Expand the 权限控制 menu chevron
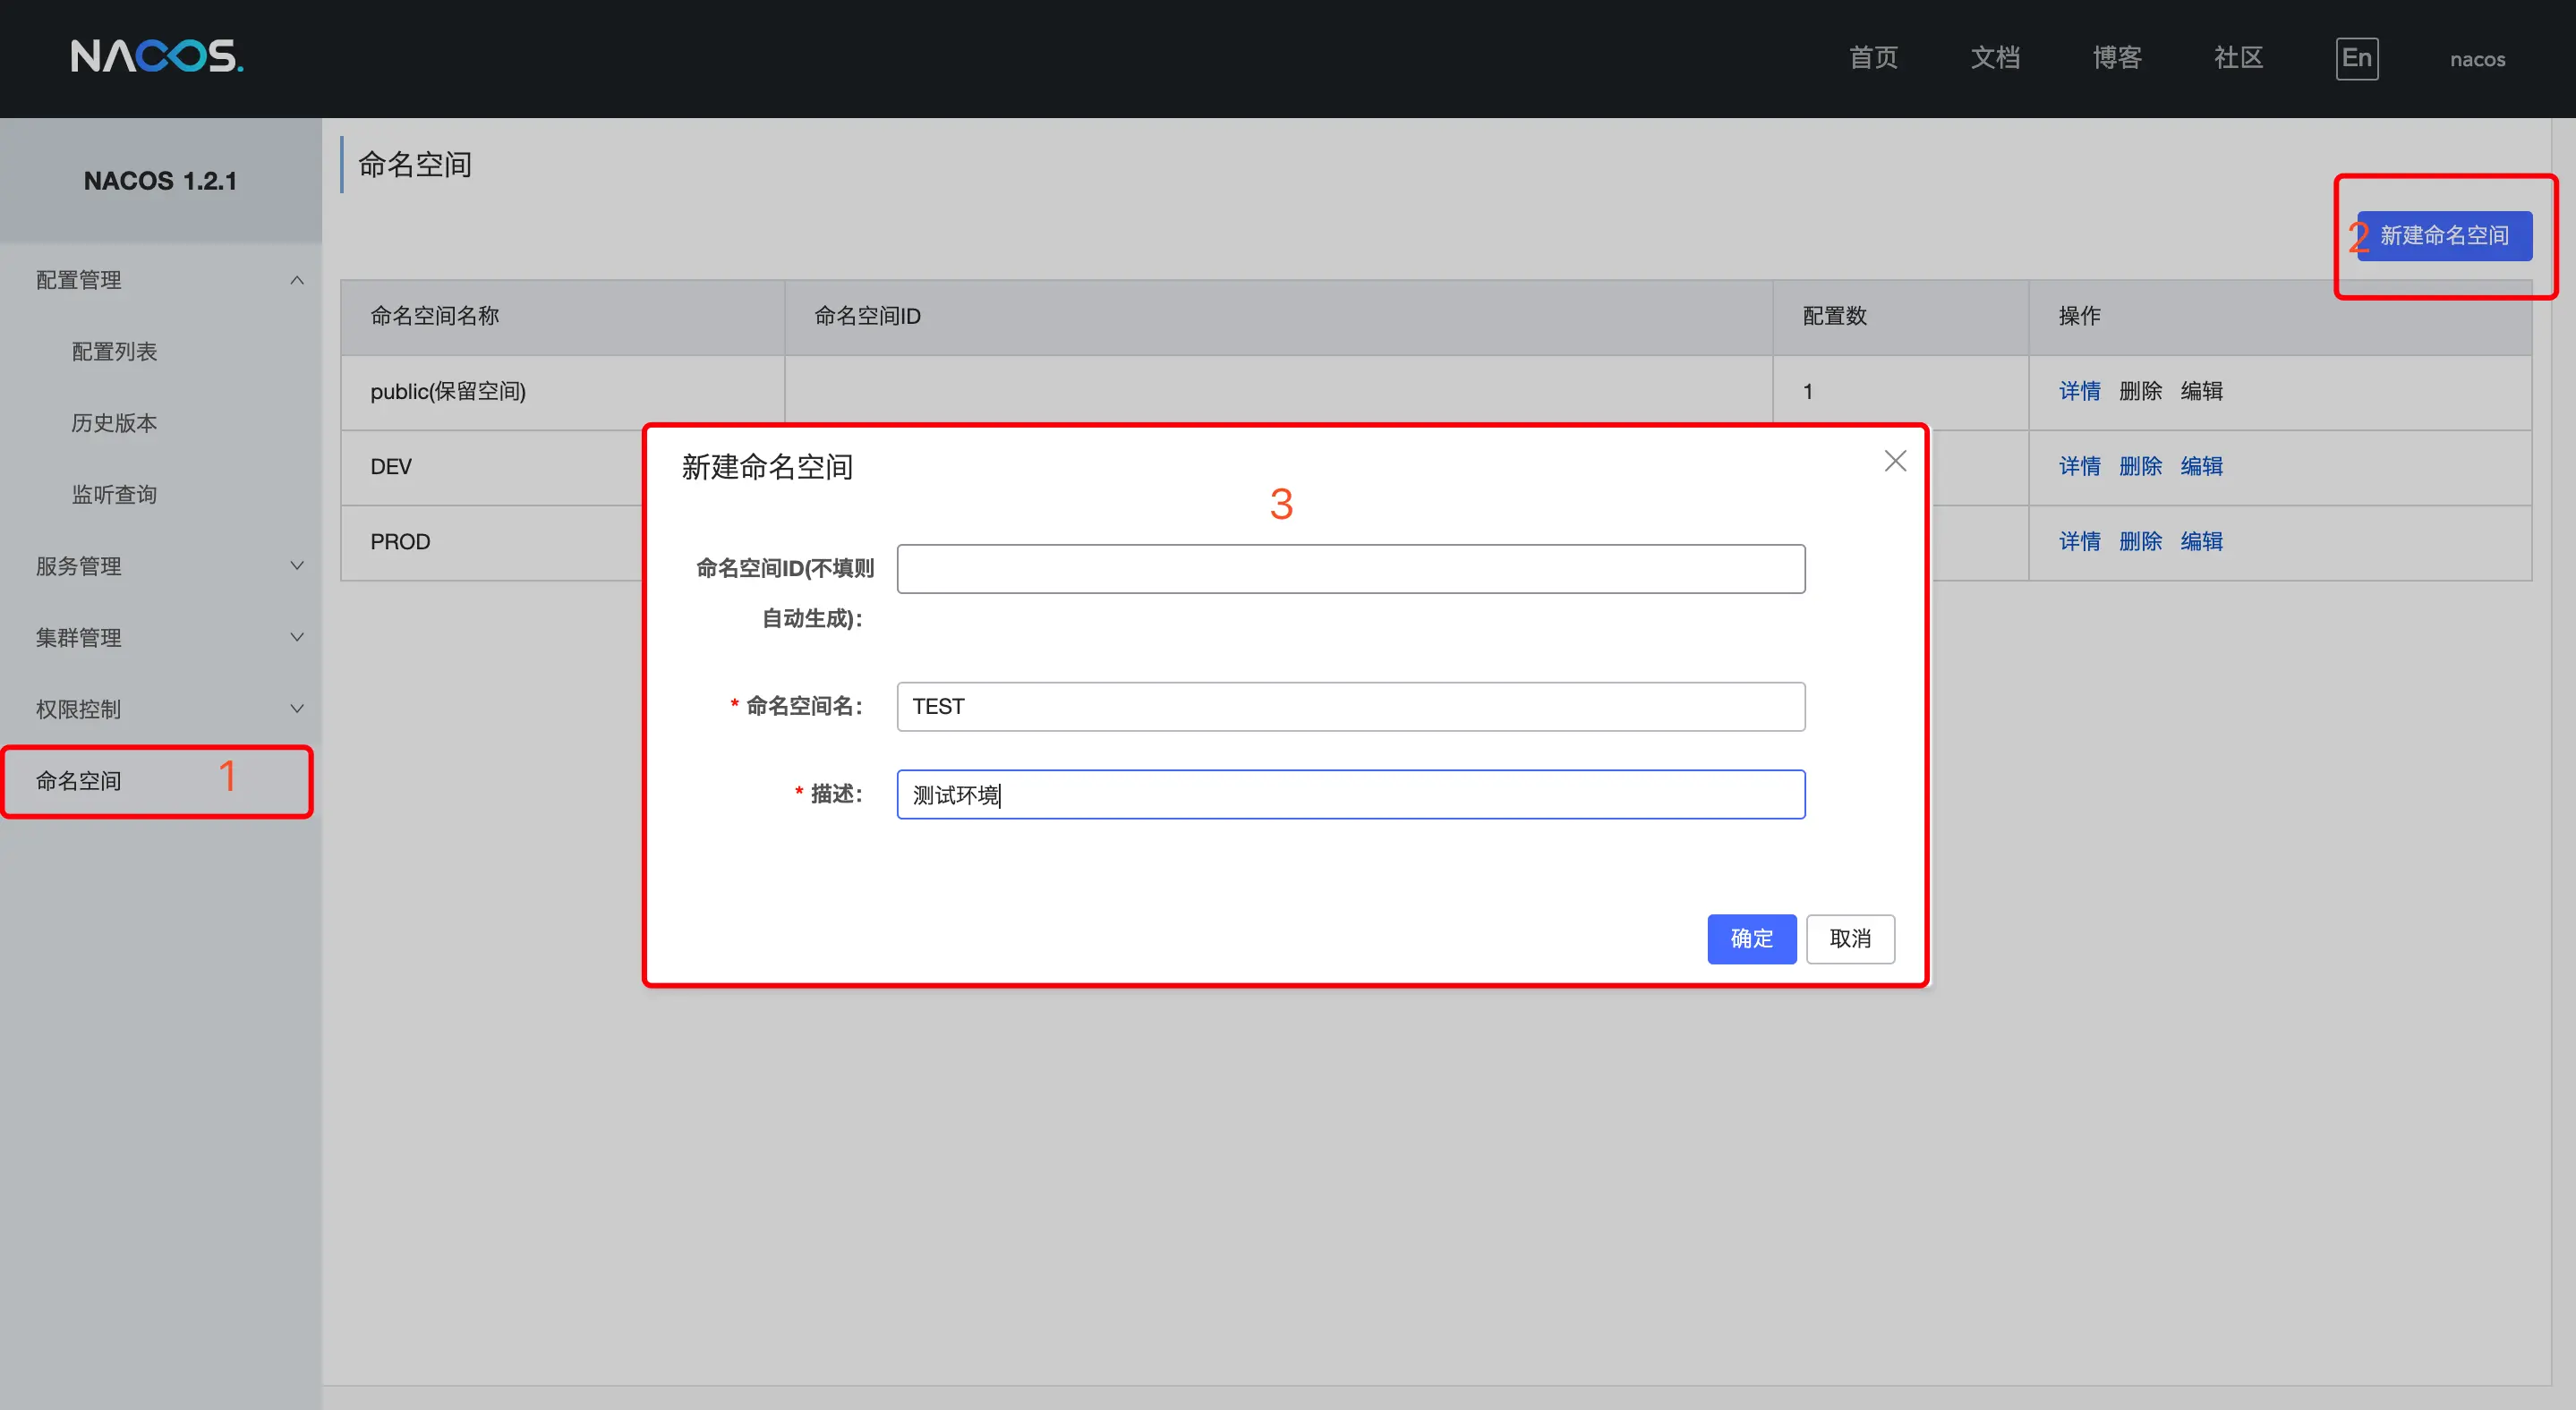Image resolution: width=2576 pixels, height=1410 pixels. tap(297, 709)
